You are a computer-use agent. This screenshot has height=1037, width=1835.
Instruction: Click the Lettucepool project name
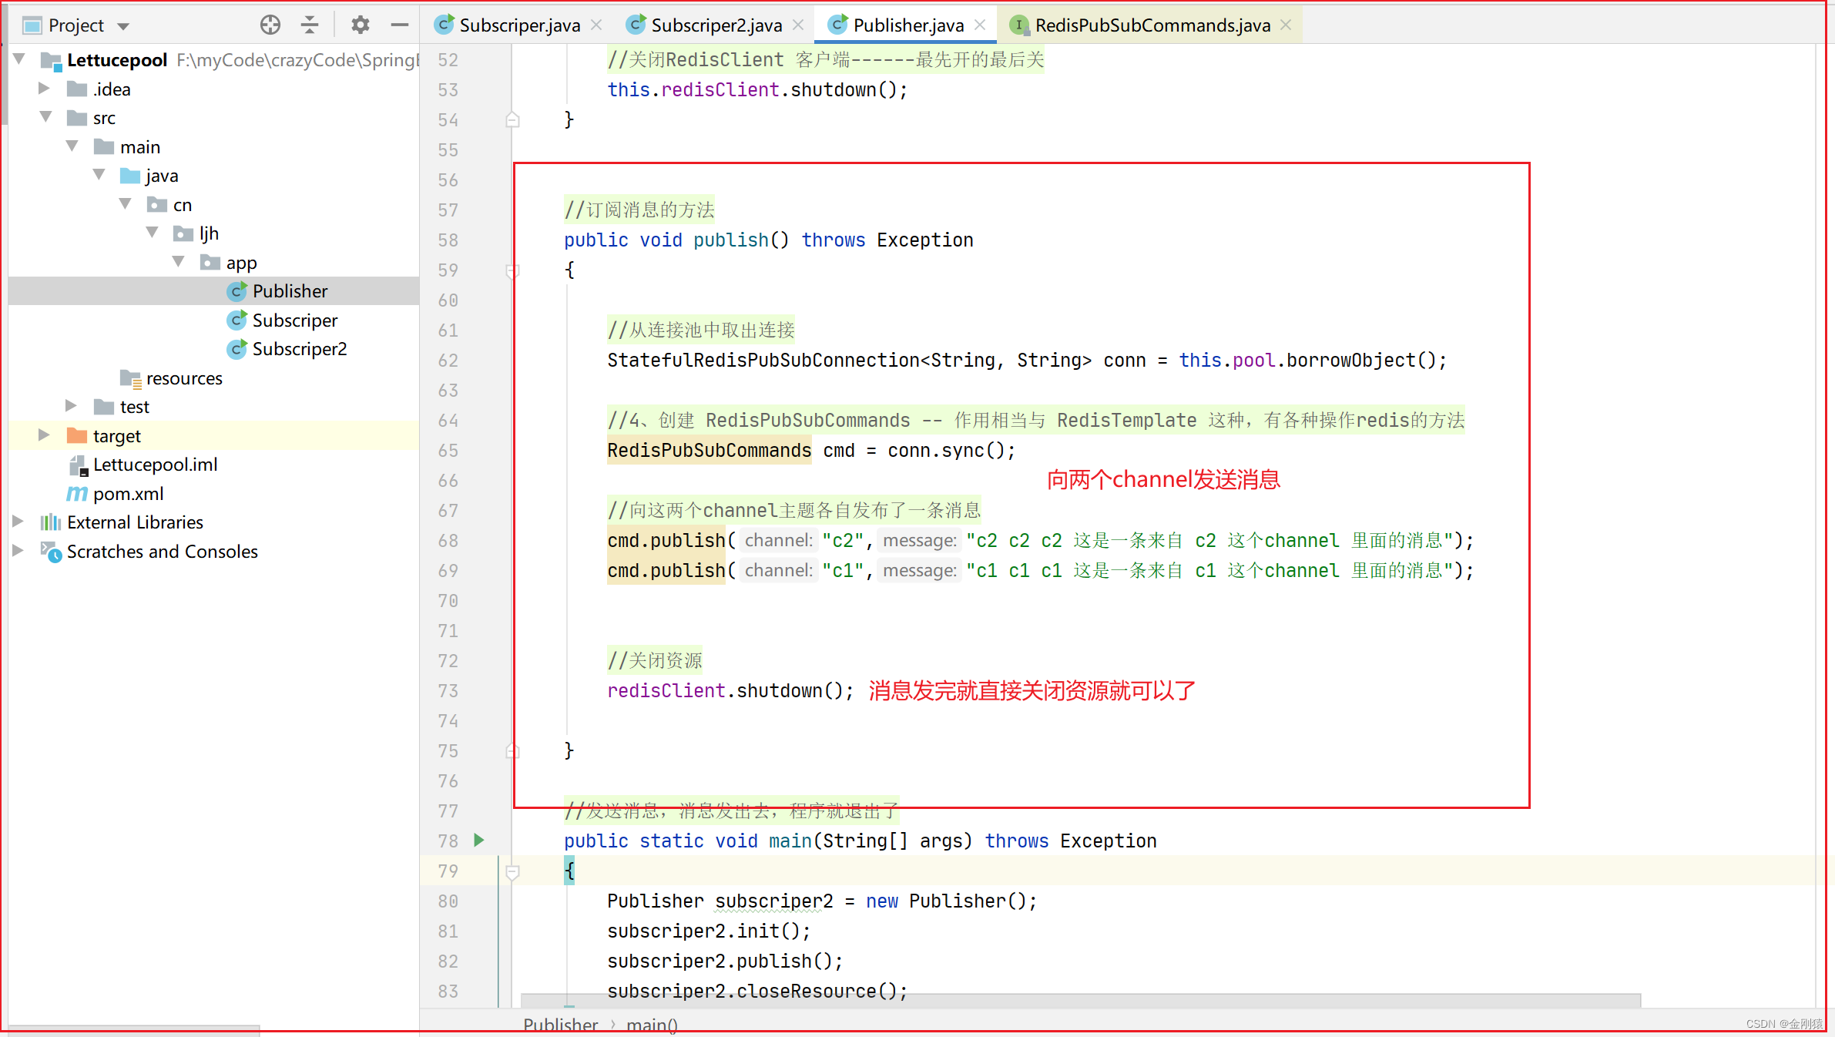[117, 60]
